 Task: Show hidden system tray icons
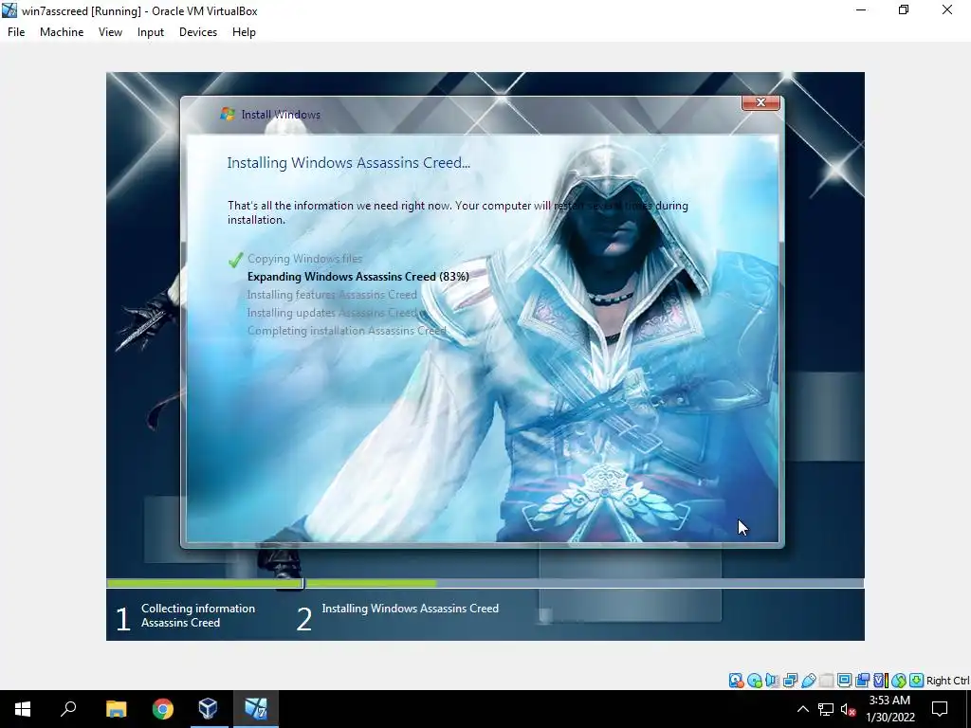[802, 709]
